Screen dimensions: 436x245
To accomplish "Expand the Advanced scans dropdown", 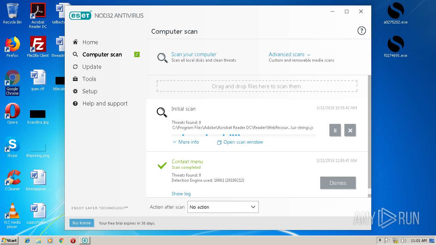I will (290, 54).
